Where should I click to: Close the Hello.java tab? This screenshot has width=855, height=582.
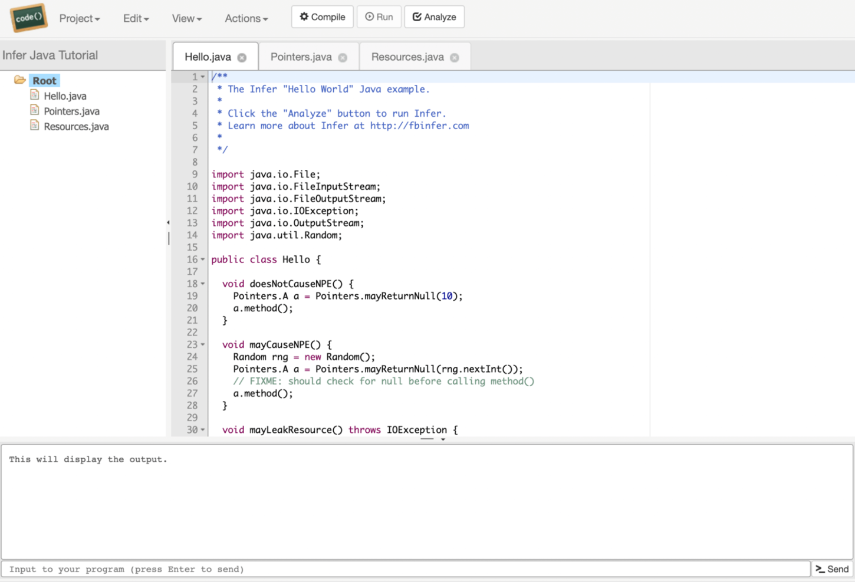pos(242,57)
